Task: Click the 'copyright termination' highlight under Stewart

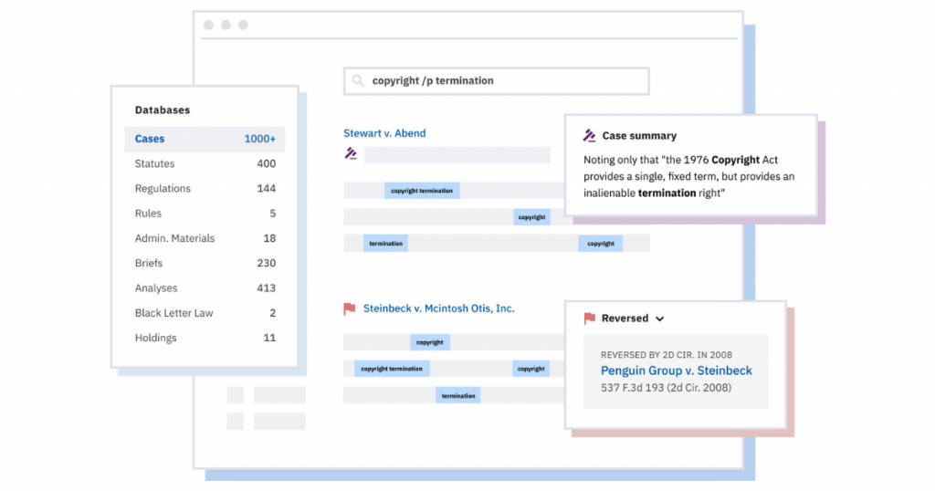Action: [x=421, y=191]
